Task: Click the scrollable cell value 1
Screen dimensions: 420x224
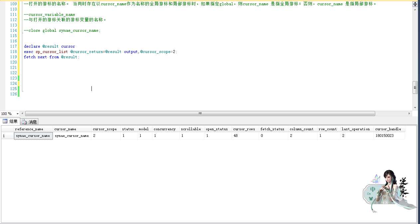Action: (x=192, y=136)
